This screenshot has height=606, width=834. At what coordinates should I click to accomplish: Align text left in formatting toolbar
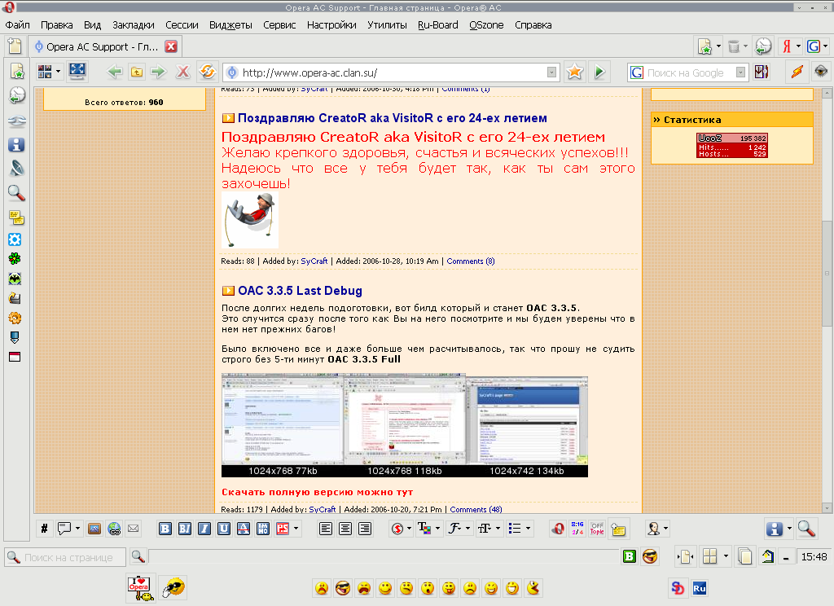(x=326, y=529)
